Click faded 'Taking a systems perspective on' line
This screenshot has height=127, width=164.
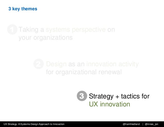click(x=67, y=30)
